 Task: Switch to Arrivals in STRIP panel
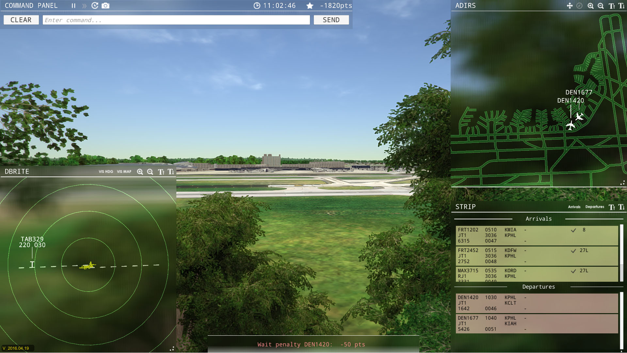tap(574, 207)
